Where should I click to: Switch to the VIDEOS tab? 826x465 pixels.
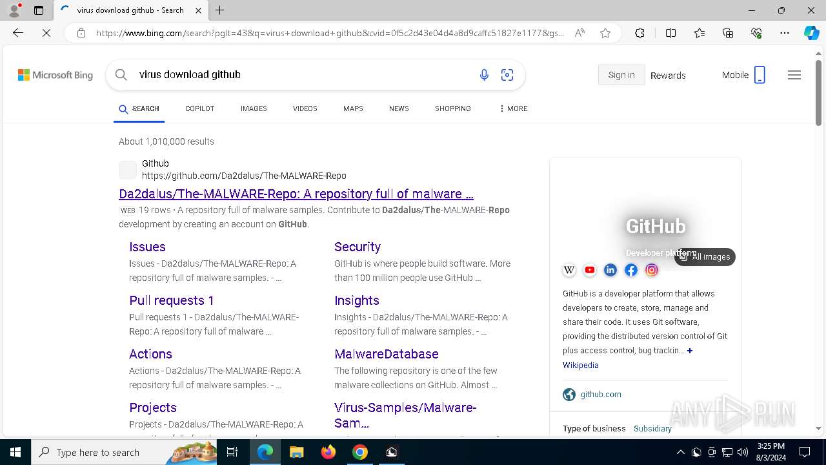(305, 108)
